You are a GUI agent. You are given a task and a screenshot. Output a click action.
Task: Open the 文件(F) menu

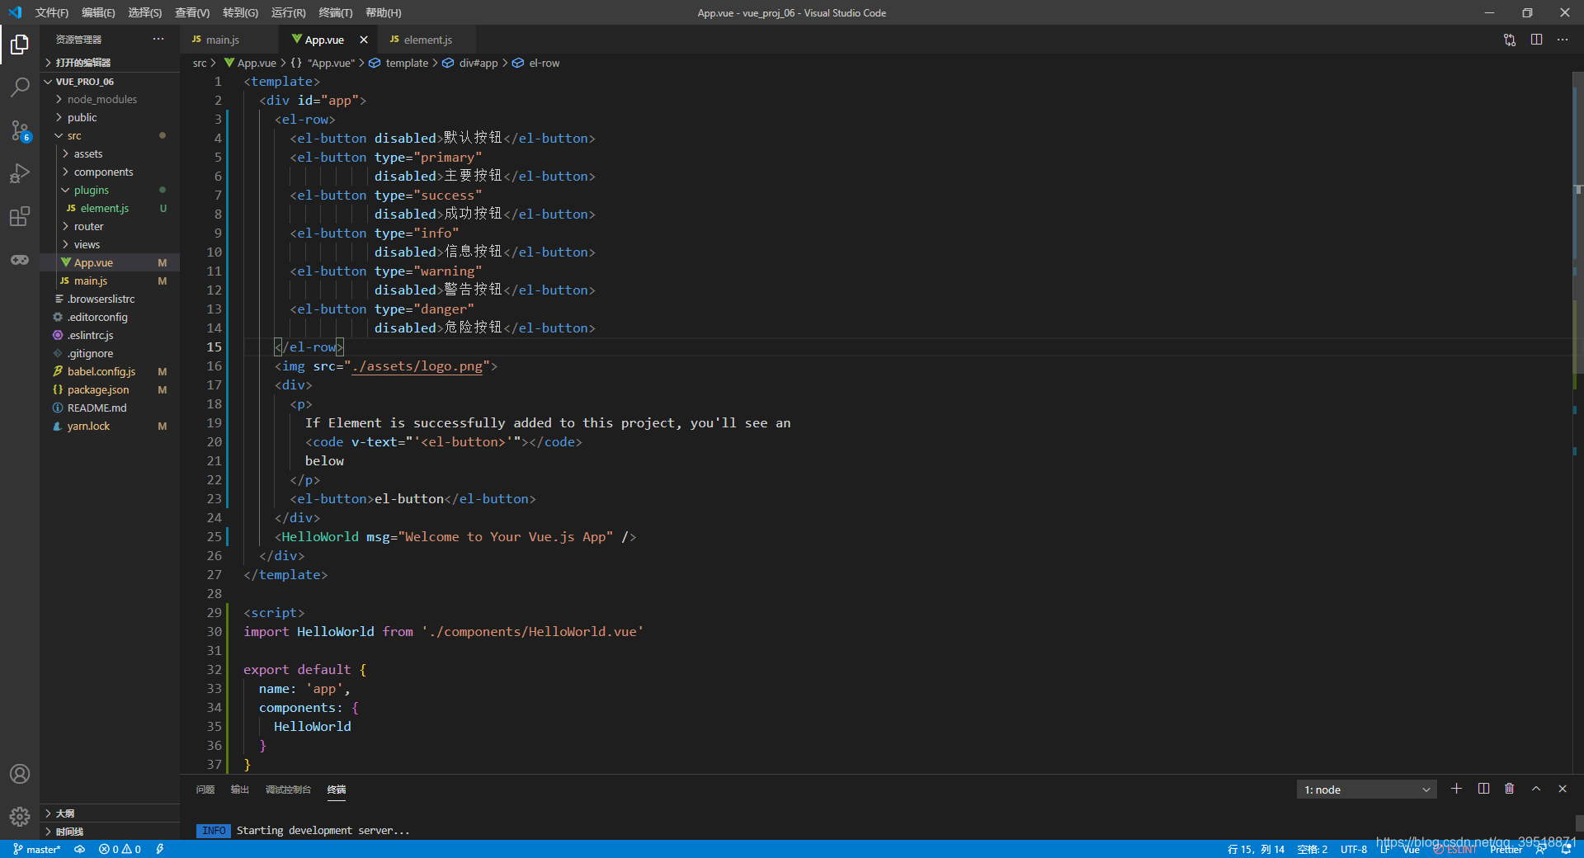tap(51, 12)
